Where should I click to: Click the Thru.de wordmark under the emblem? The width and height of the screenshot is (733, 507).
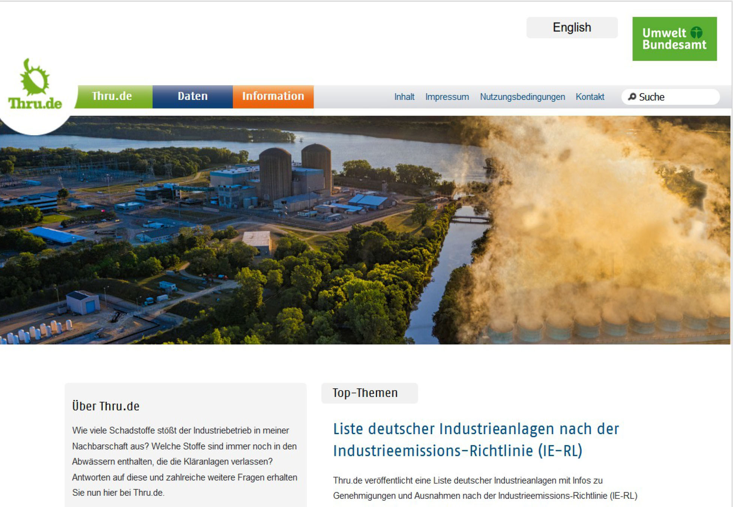[x=35, y=103]
